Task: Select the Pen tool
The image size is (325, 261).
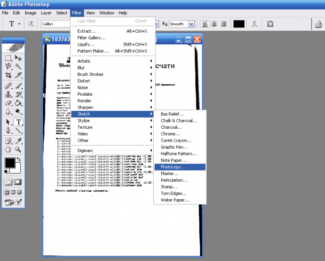Action: [x=8, y=130]
